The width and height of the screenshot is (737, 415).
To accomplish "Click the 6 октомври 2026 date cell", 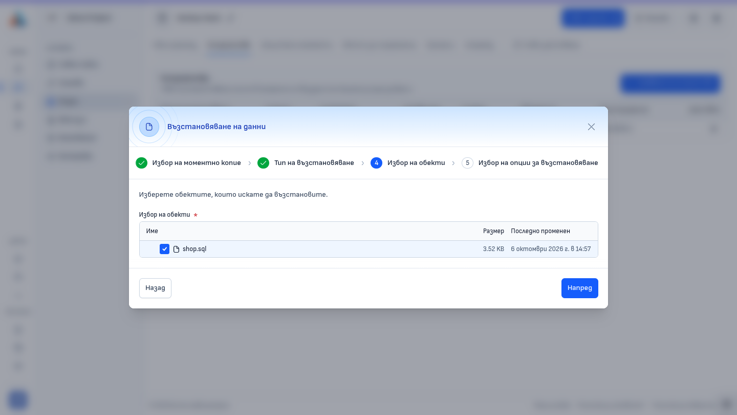I will tap(551, 249).
